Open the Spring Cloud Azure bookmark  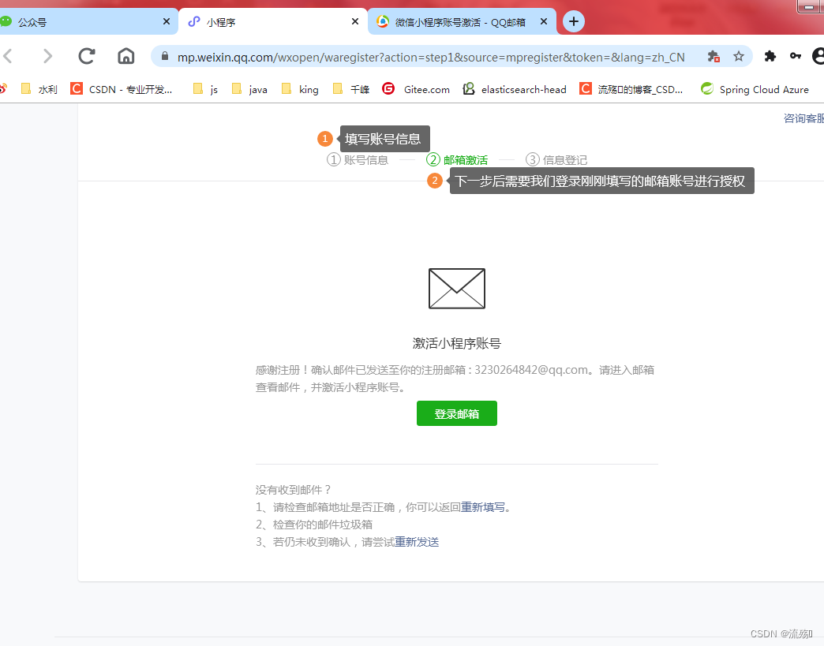pyautogui.click(x=755, y=89)
